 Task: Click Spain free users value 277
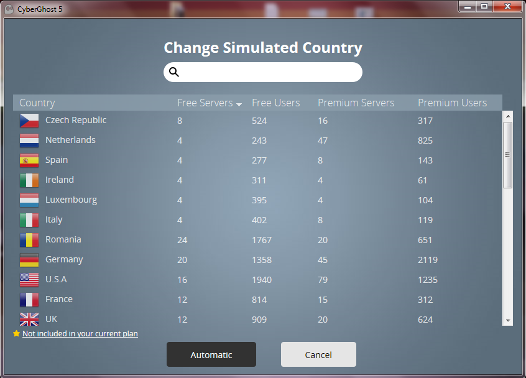(259, 160)
